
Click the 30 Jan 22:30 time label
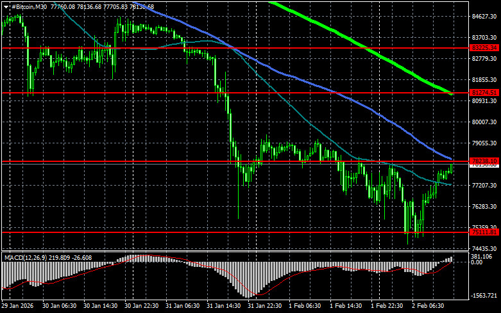click(x=142, y=306)
